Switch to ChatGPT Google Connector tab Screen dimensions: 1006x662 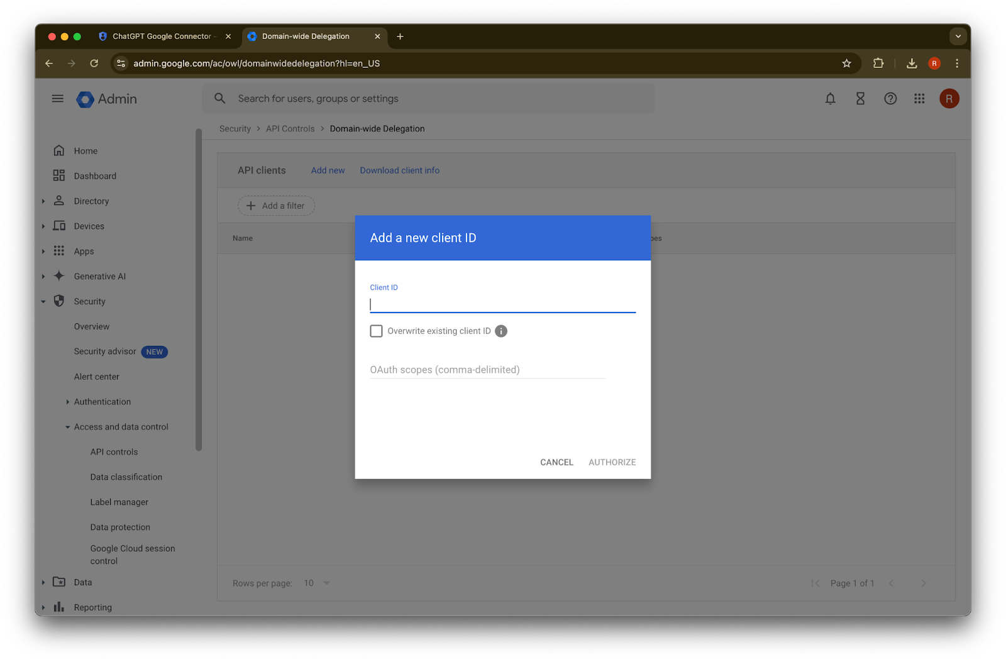pos(165,36)
